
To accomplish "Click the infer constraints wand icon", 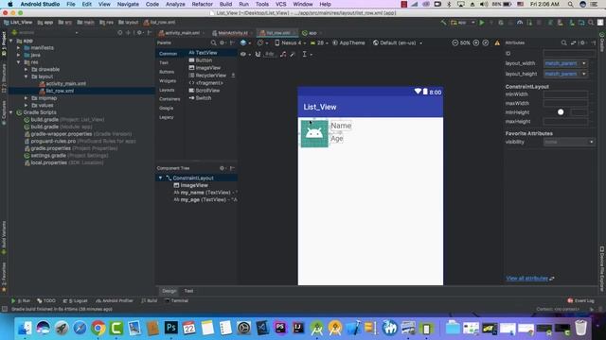I will click(293, 55).
